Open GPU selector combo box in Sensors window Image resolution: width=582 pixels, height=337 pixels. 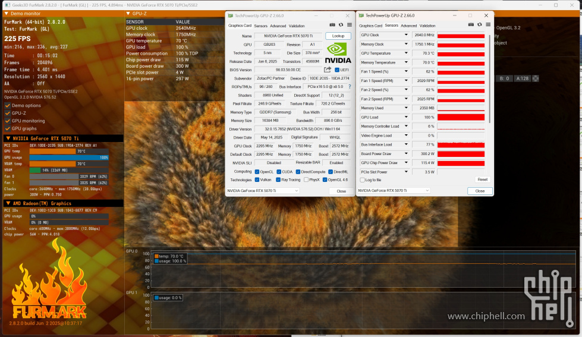(x=394, y=190)
